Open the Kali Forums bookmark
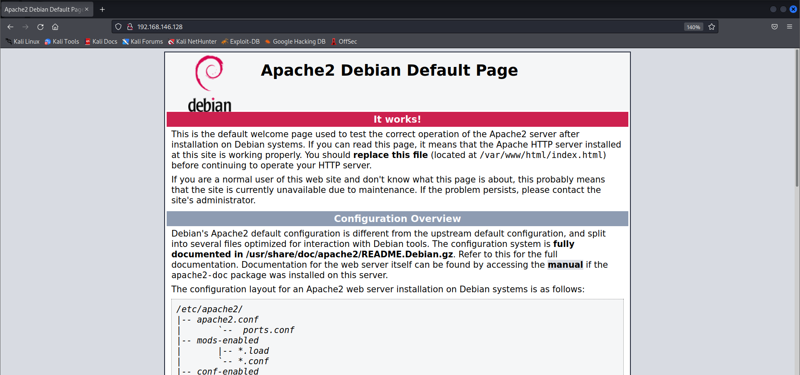Image resolution: width=800 pixels, height=375 pixels. pyautogui.click(x=142, y=42)
